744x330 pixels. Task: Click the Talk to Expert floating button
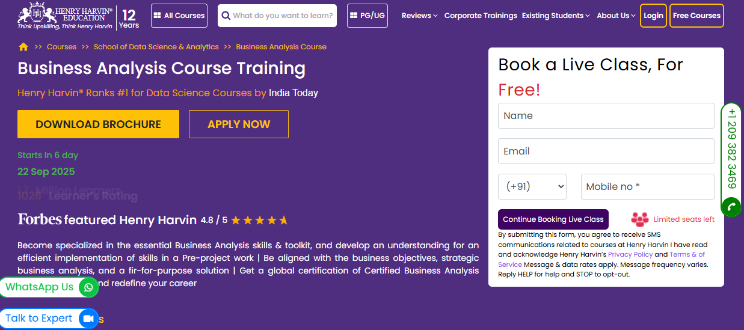(x=48, y=319)
